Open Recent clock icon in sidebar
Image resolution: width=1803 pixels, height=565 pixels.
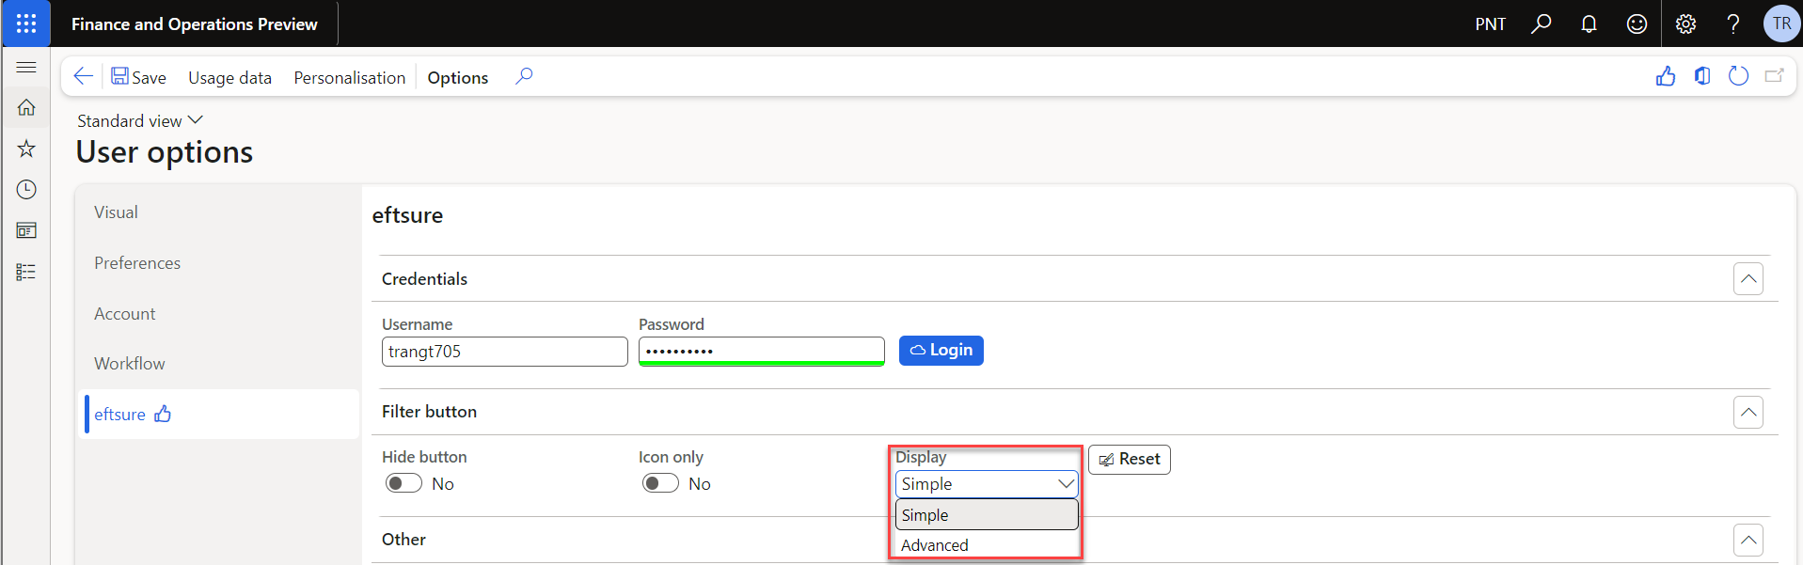tap(26, 189)
